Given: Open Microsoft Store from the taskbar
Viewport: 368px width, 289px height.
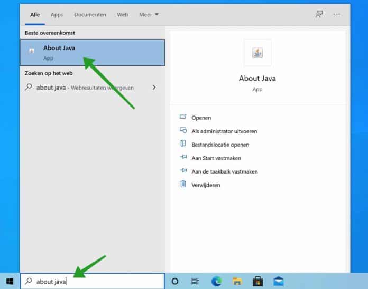Looking at the screenshot, I should [257, 281].
